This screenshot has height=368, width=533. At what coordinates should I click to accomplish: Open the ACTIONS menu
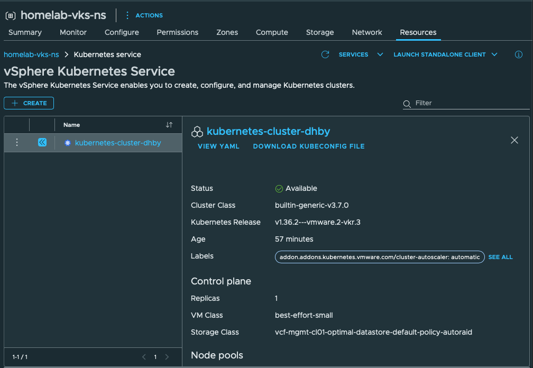click(144, 15)
